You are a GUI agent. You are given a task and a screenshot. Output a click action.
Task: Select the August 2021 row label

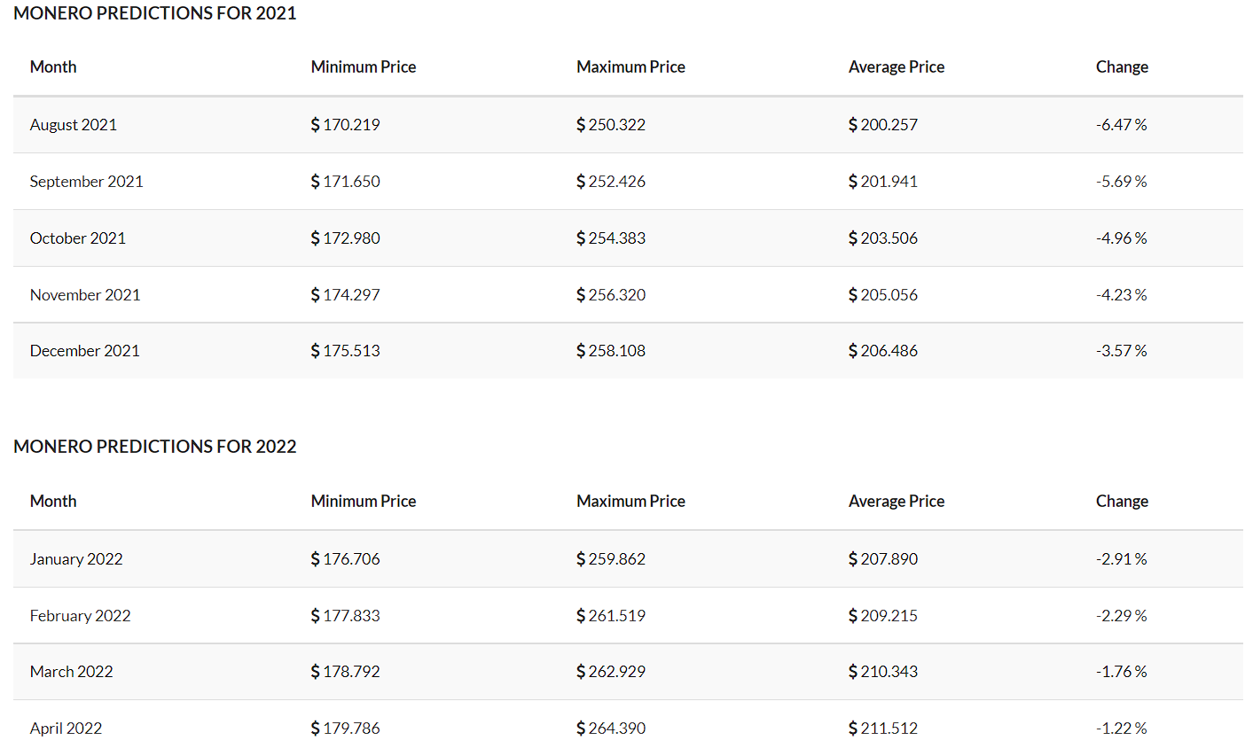(x=74, y=125)
